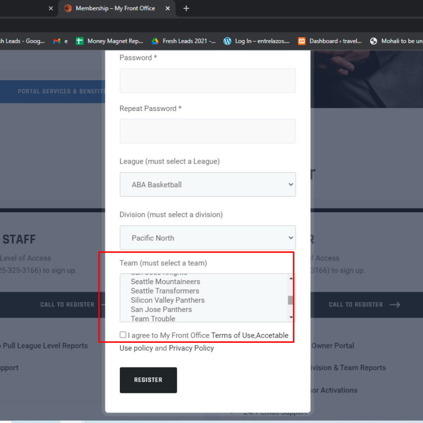Open the Terms of Use link
Viewport: 423px width, 423px height.
[x=233, y=335]
